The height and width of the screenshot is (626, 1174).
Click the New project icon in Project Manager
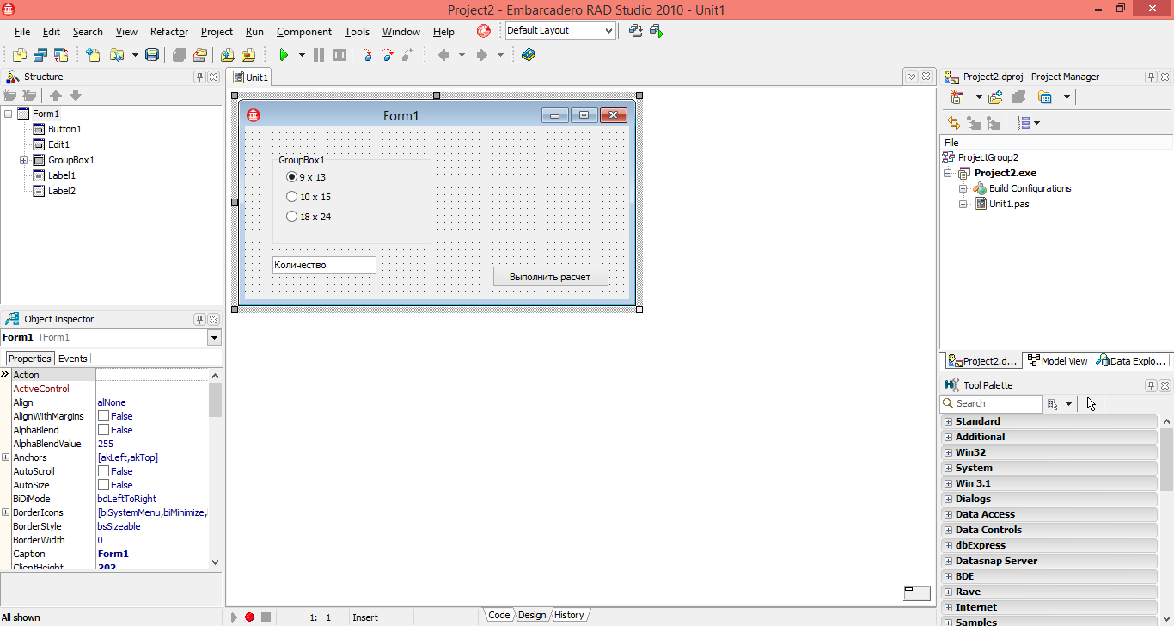coord(957,97)
